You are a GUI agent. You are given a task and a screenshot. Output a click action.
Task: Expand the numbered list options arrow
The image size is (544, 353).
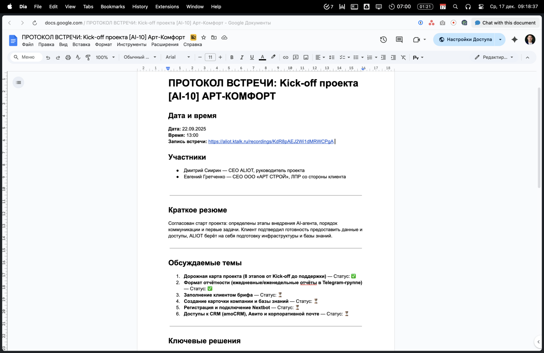376,57
